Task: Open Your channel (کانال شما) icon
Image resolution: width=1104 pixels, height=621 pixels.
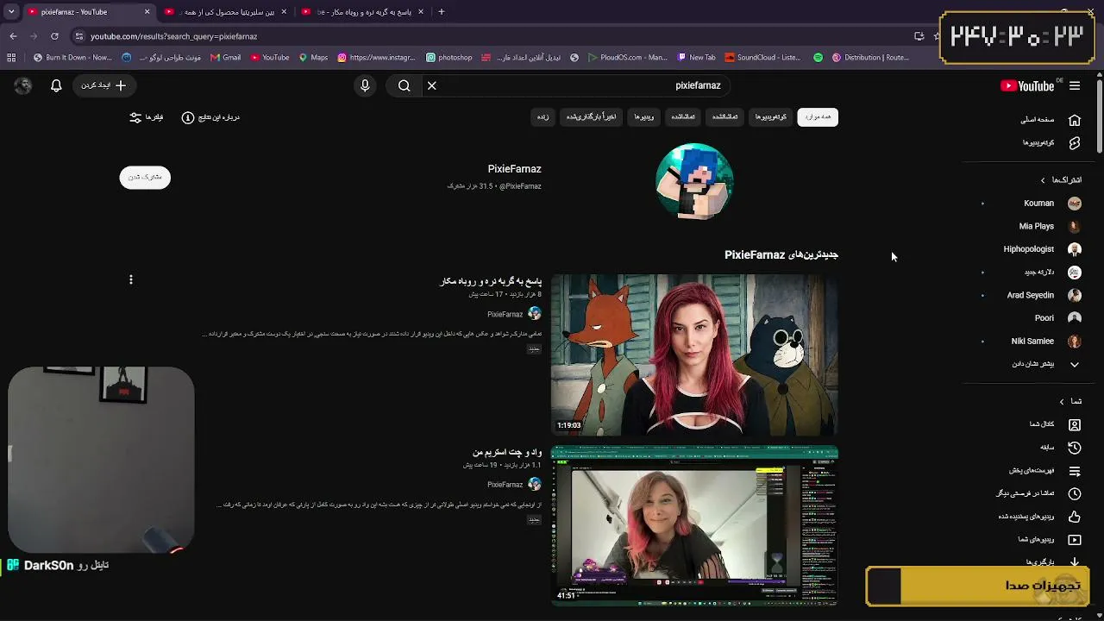Action: [1074, 424]
